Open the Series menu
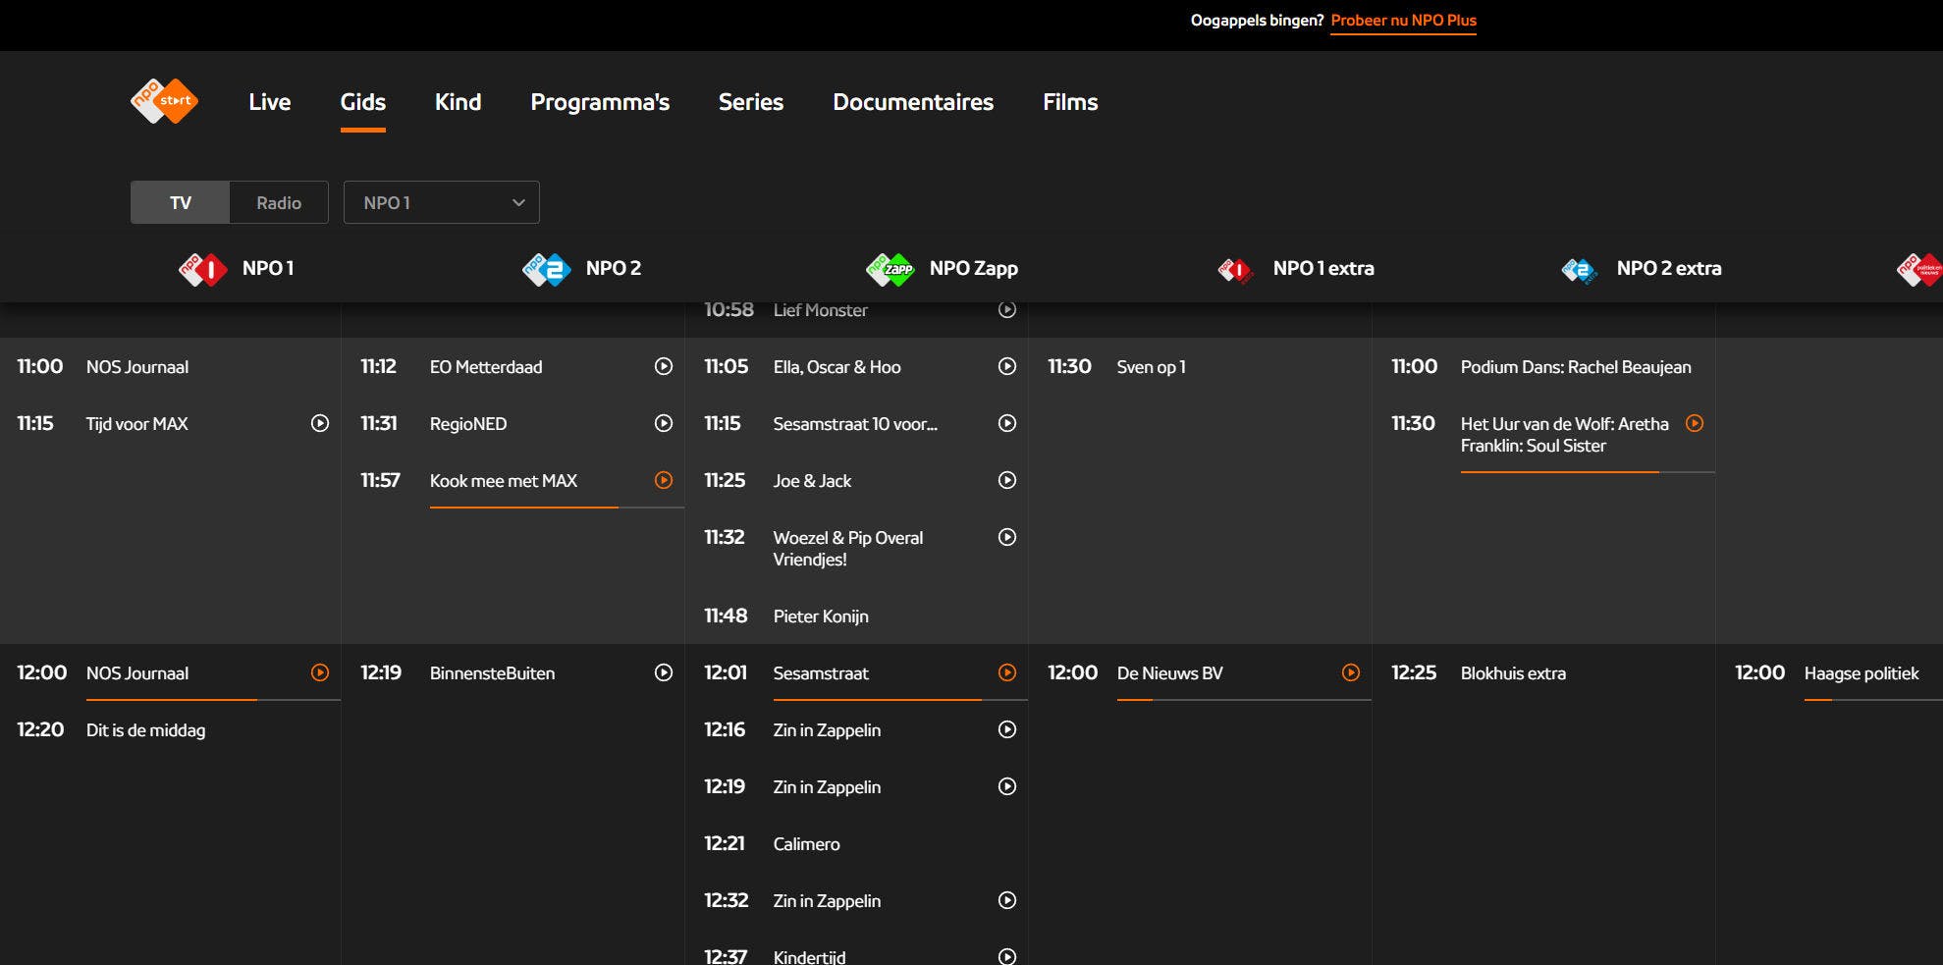Viewport: 1943px width, 965px height. point(751,102)
